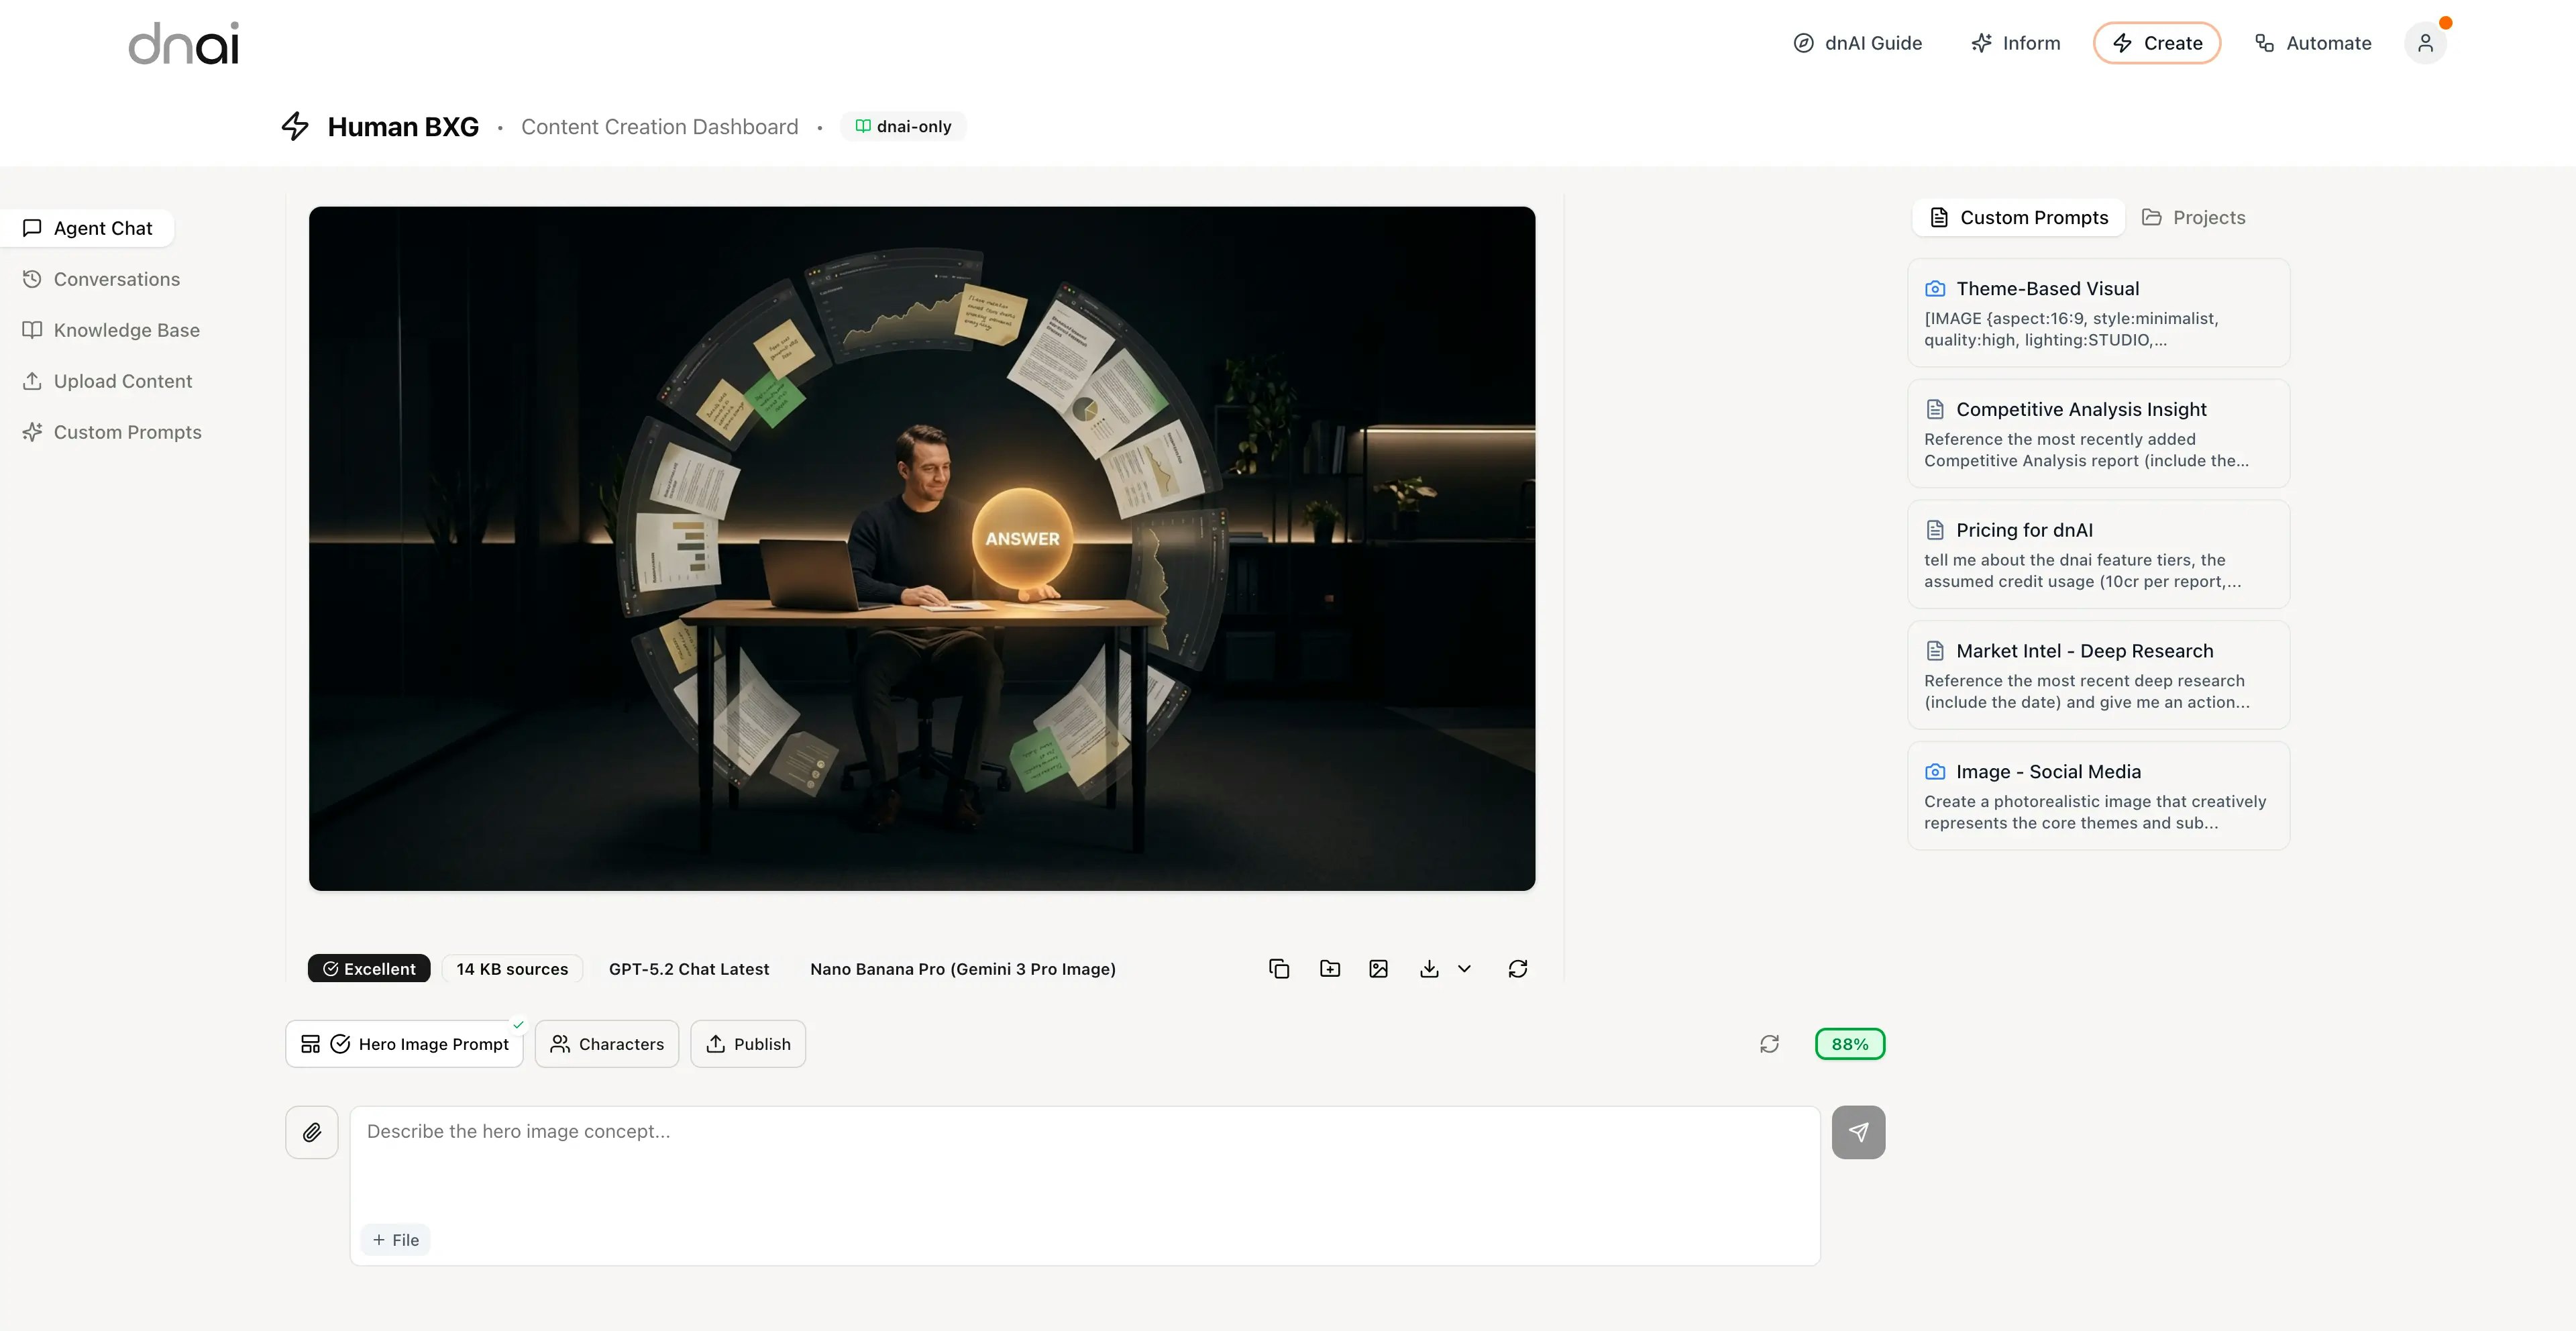The height and width of the screenshot is (1331, 2576).
Task: Switch to the Projects tab
Action: (2194, 217)
